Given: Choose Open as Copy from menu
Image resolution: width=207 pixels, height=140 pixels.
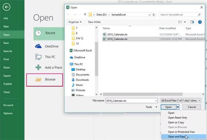Looking at the screenshot, I should click(x=176, y=122).
